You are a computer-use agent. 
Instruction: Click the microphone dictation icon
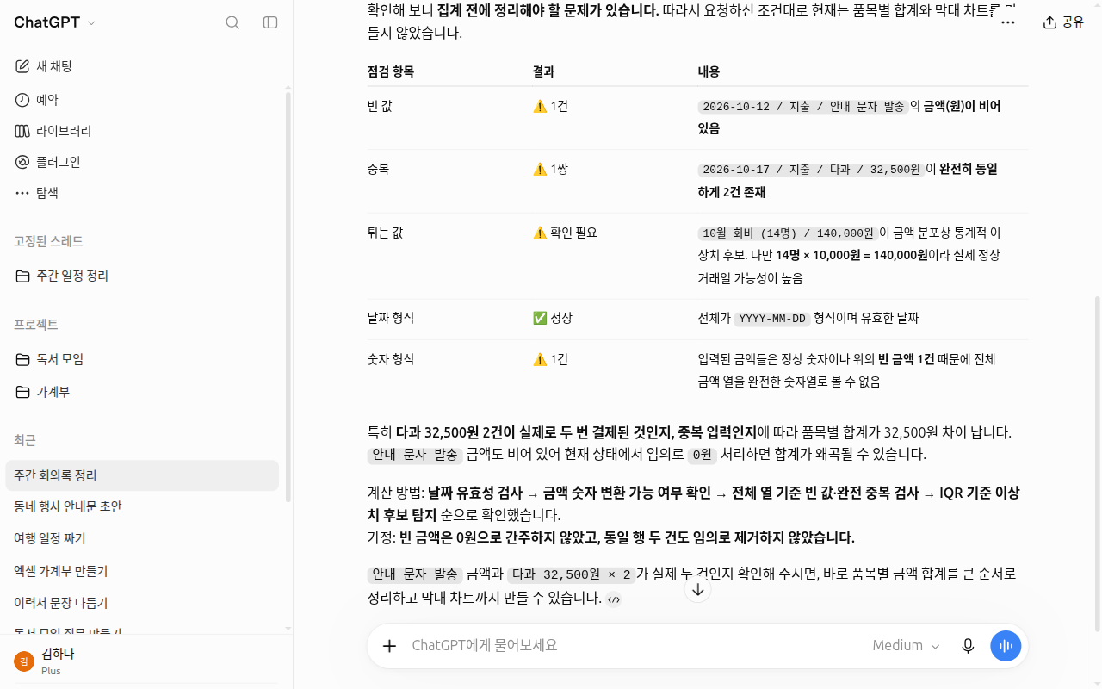(969, 646)
